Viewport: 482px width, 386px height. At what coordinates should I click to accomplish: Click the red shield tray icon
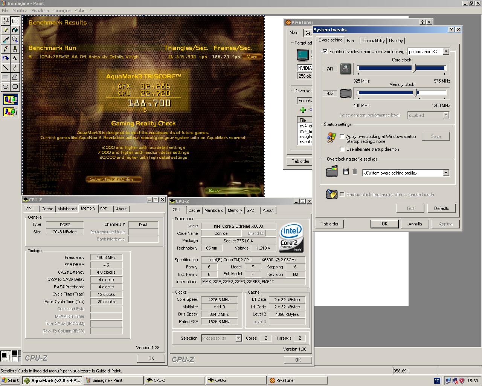(x=462, y=381)
